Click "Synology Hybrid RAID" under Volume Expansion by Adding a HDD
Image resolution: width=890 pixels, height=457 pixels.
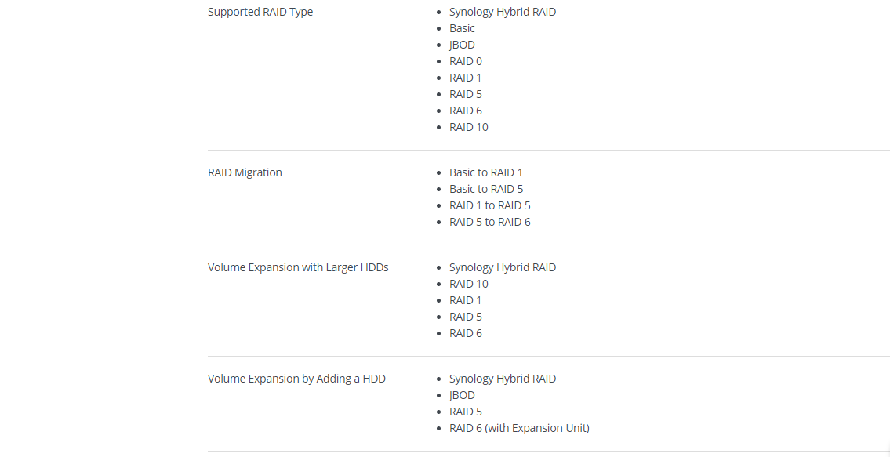pyautogui.click(x=503, y=379)
